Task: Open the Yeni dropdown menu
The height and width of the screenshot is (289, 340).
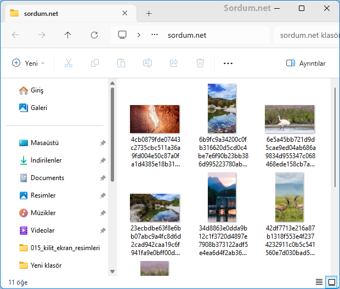Action: click(x=29, y=63)
